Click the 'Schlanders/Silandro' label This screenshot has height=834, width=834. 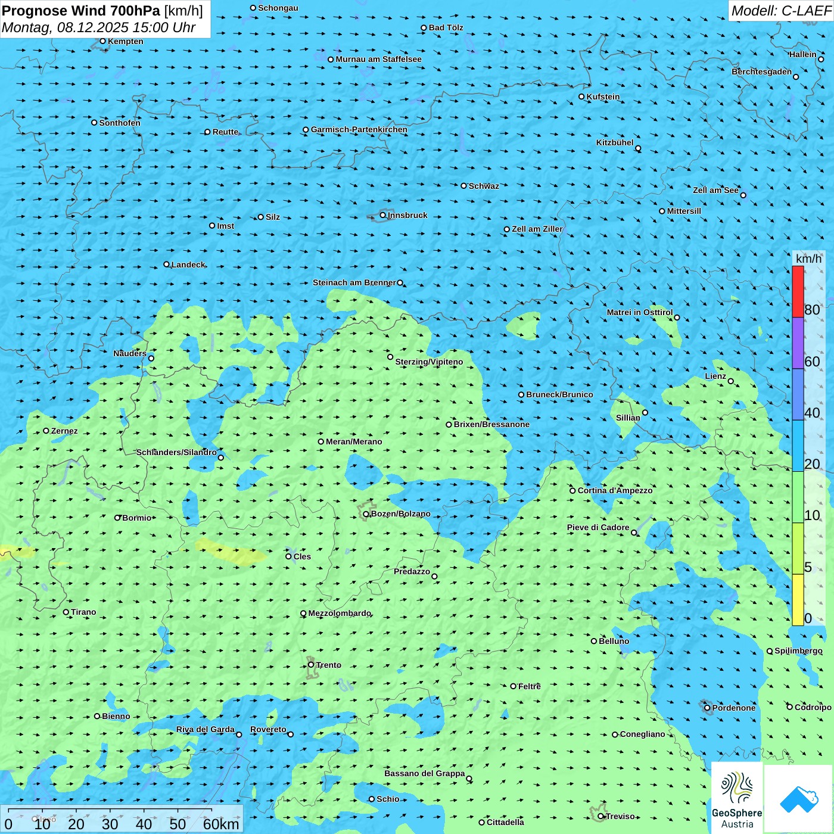pos(176,452)
